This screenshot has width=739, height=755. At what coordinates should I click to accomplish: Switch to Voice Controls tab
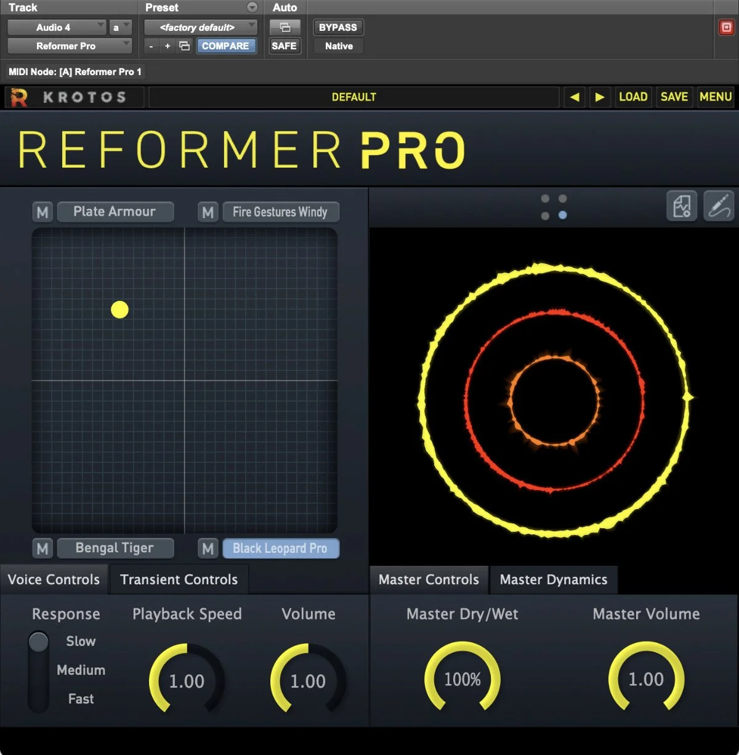[x=54, y=579]
